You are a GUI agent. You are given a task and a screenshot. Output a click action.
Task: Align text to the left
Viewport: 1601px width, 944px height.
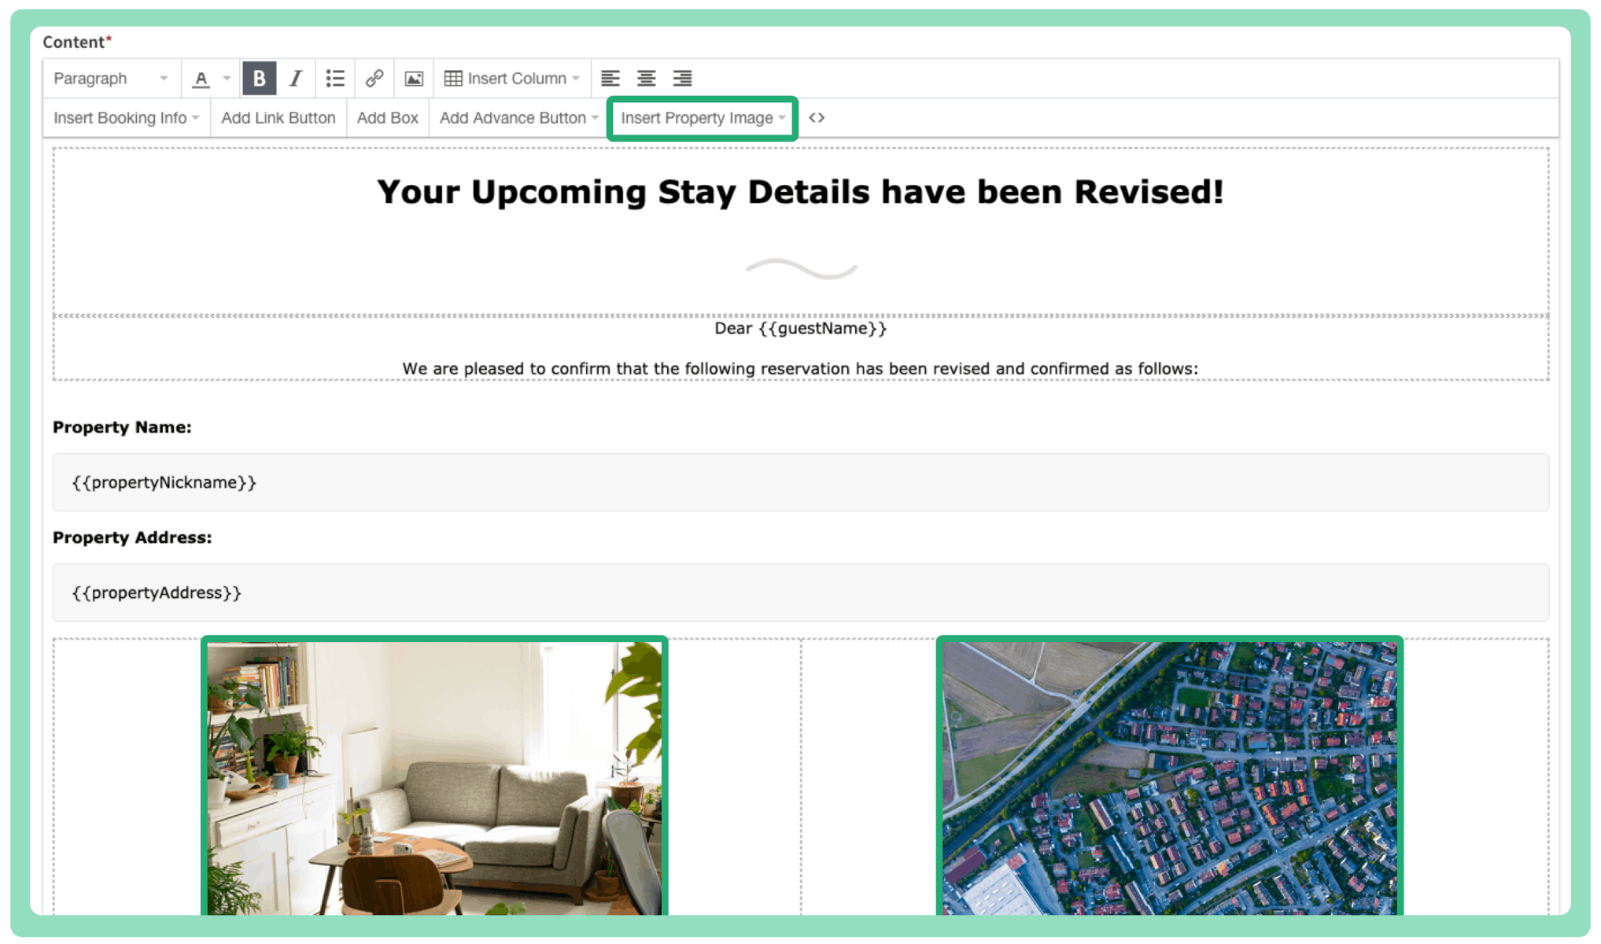coord(611,79)
